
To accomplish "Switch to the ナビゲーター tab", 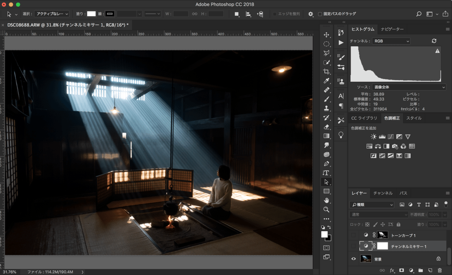I will click(x=392, y=29).
